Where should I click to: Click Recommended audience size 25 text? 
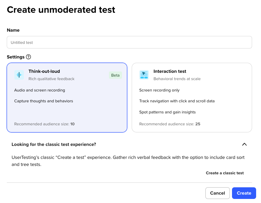pos(170,124)
